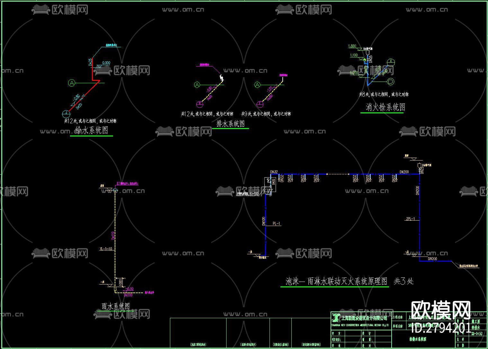Screen dimensions: 488x349
Task: Select the De110 label on rainwater pipe
Action: click(113, 236)
